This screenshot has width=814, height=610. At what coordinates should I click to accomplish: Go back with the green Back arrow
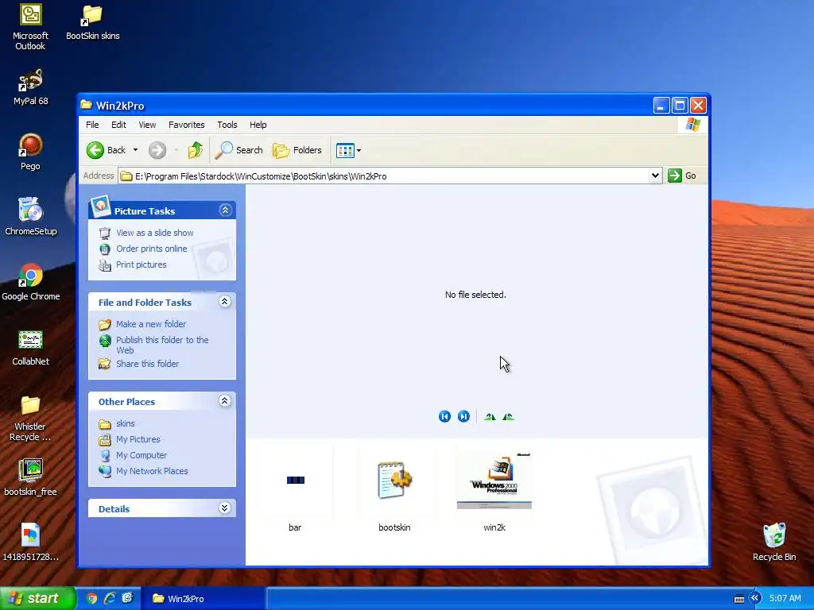106,150
